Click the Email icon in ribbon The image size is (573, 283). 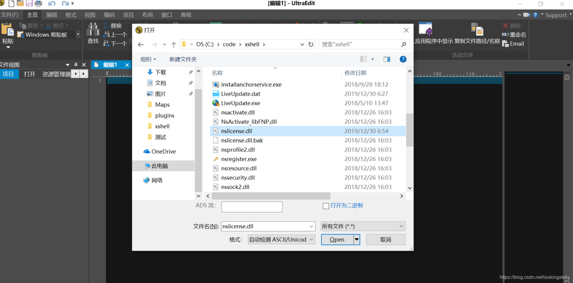[x=505, y=43]
